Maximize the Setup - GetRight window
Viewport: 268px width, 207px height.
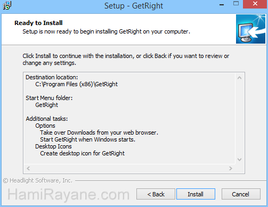coord(236,4)
